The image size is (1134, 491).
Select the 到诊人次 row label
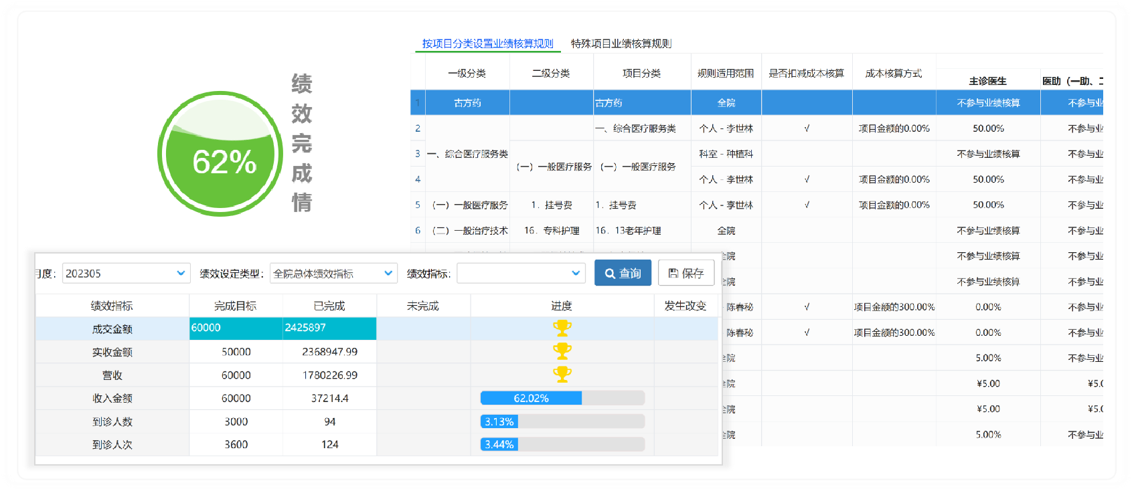tap(112, 444)
